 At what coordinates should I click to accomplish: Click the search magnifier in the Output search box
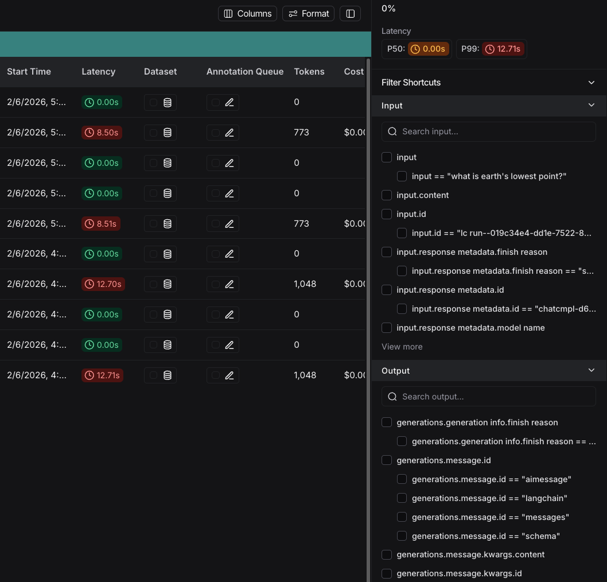tap(392, 396)
